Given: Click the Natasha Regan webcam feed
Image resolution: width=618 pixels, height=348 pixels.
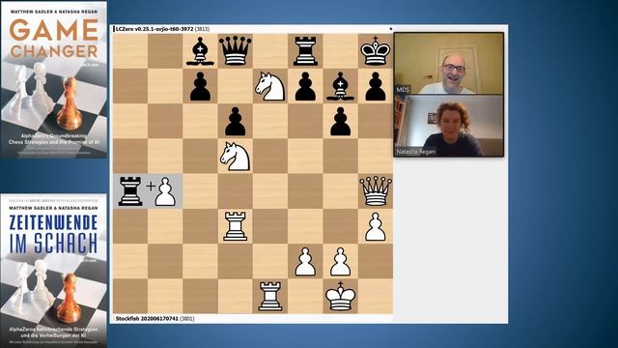Looking at the screenshot, I should [x=449, y=126].
